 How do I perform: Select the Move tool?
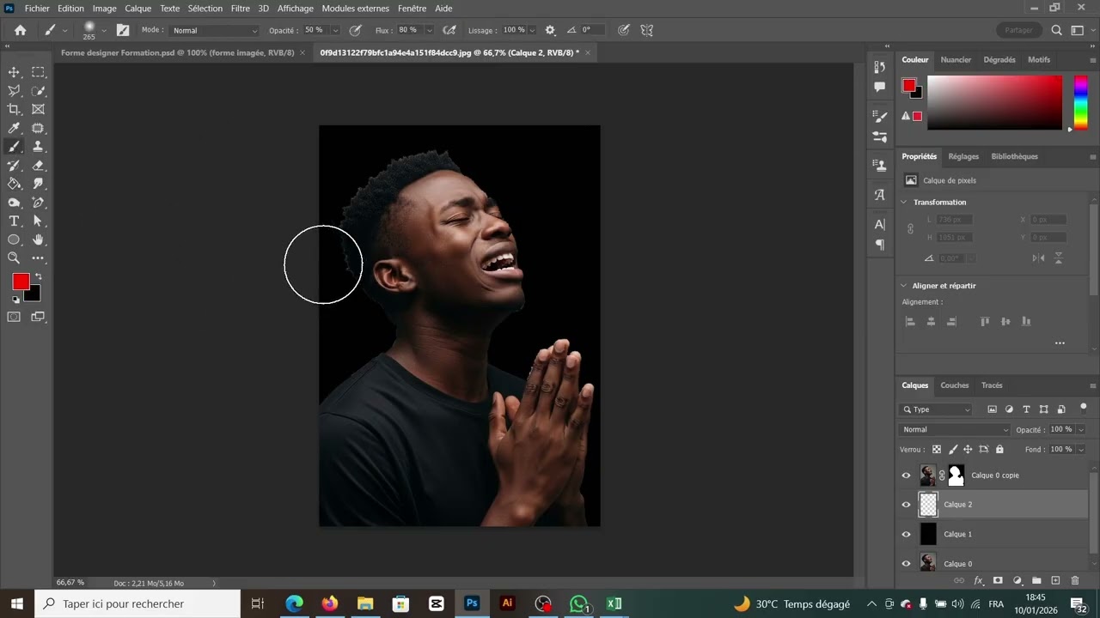click(x=14, y=72)
